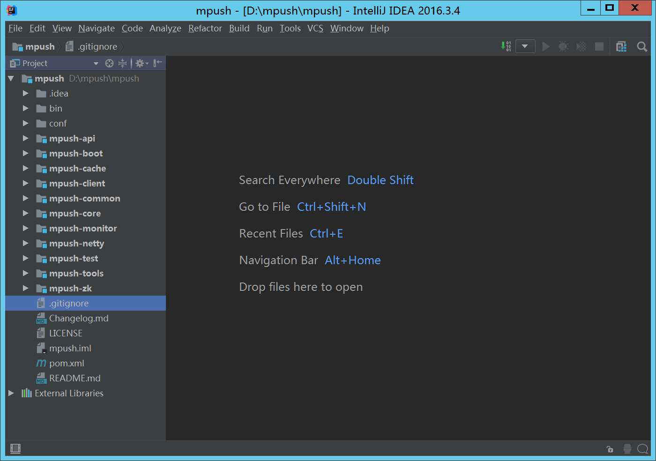Select the mpush-netty module label
Screen dimensions: 656x461
pos(77,244)
